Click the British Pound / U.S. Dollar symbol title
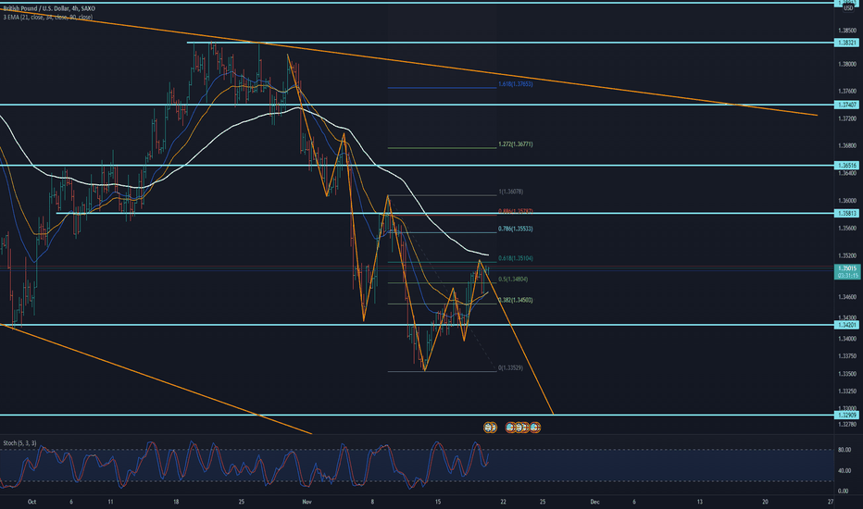Screen dimensions: 863x509 (x=49, y=9)
